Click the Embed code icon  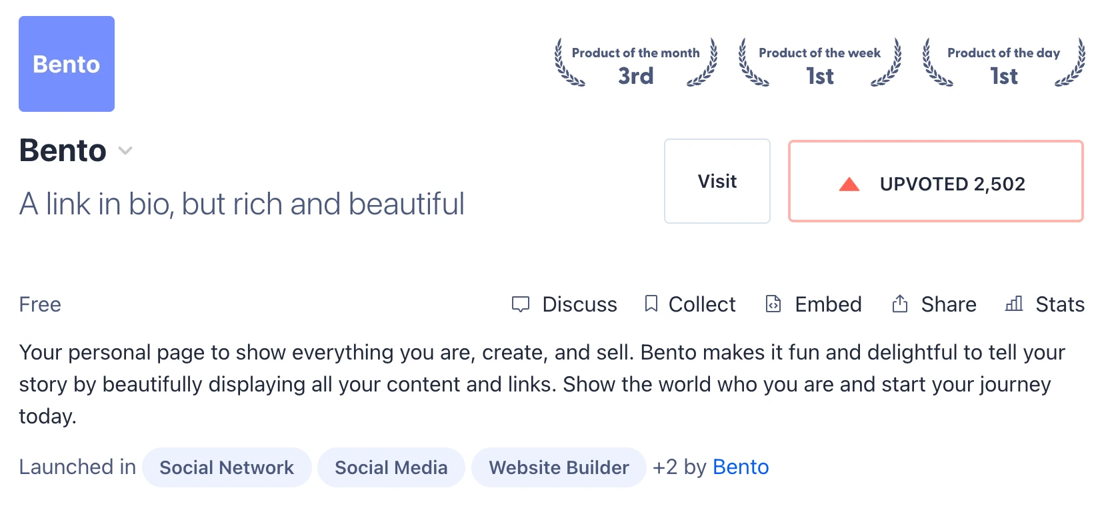click(773, 304)
